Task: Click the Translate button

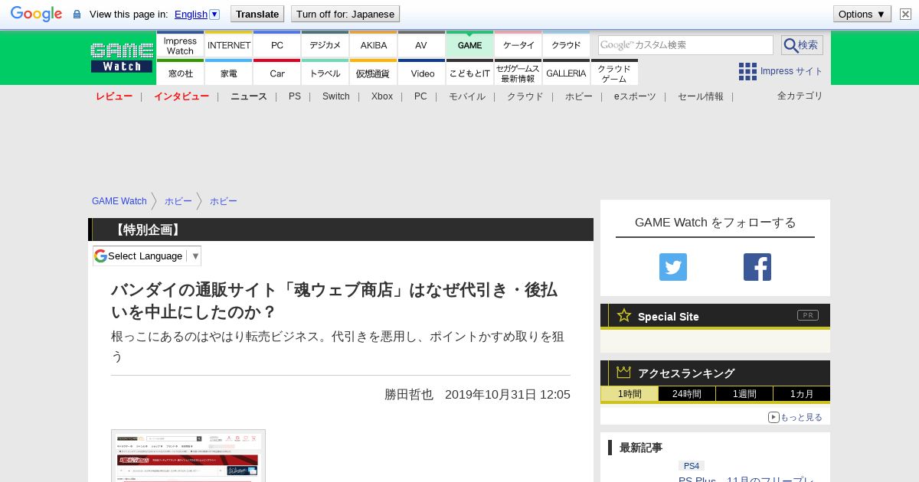Action: (257, 14)
